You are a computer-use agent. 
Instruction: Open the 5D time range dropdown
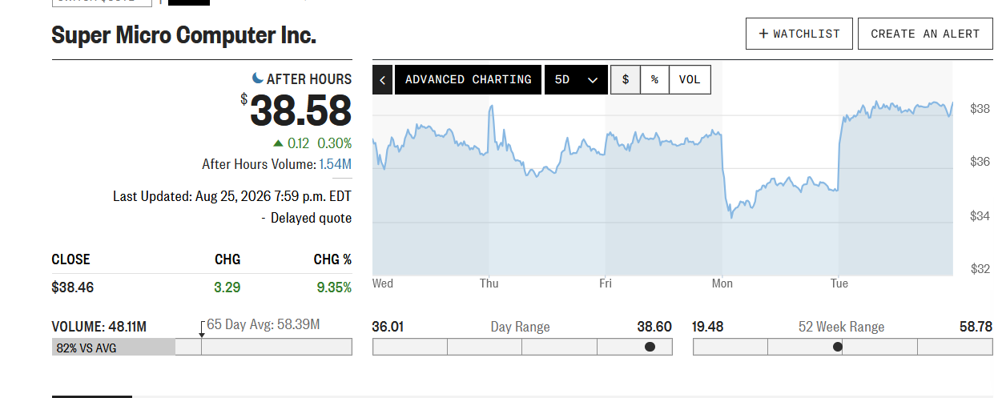(x=576, y=80)
